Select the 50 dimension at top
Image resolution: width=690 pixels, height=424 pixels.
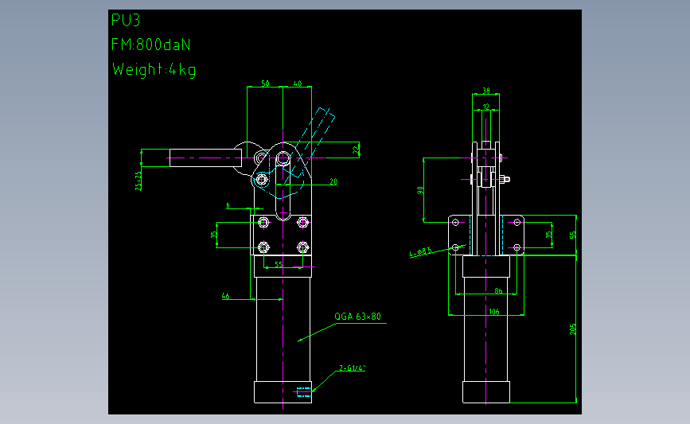(265, 83)
